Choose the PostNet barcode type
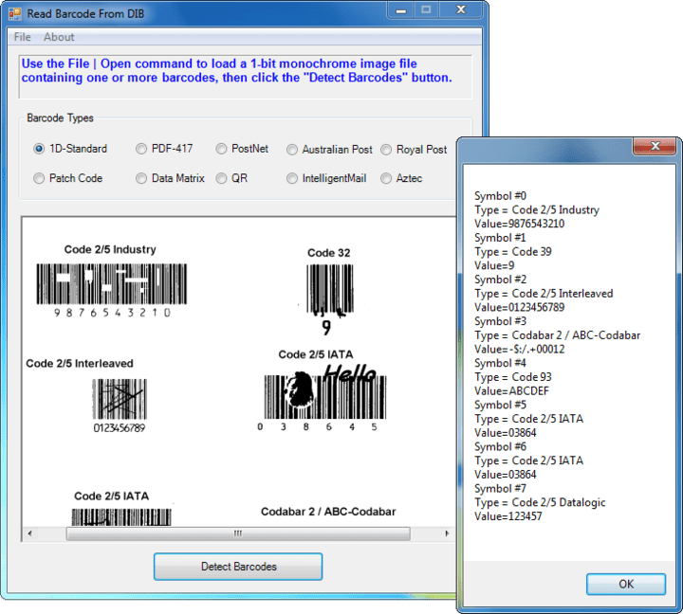Screen dimensions: 683x614 point(242,149)
